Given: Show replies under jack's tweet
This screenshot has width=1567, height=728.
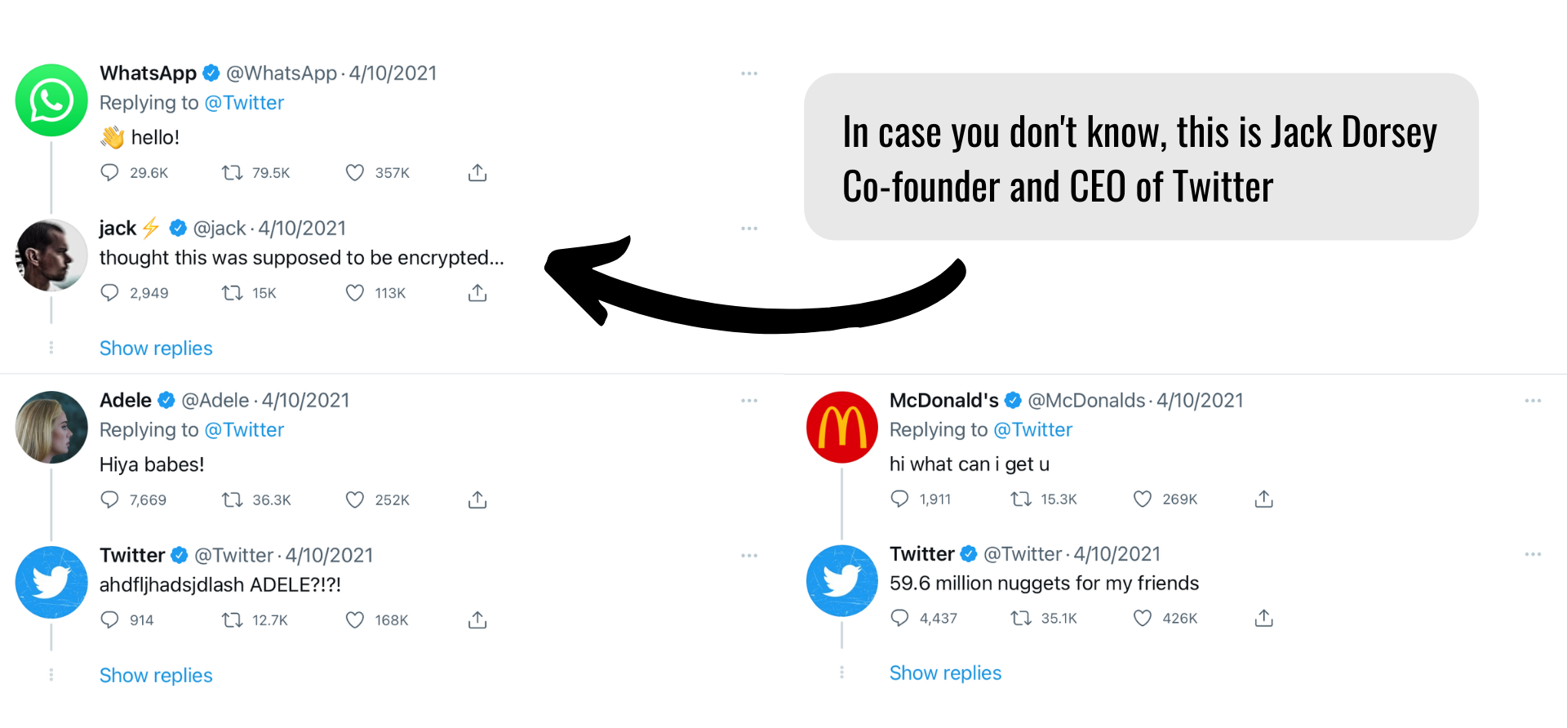Looking at the screenshot, I should coord(156,348).
